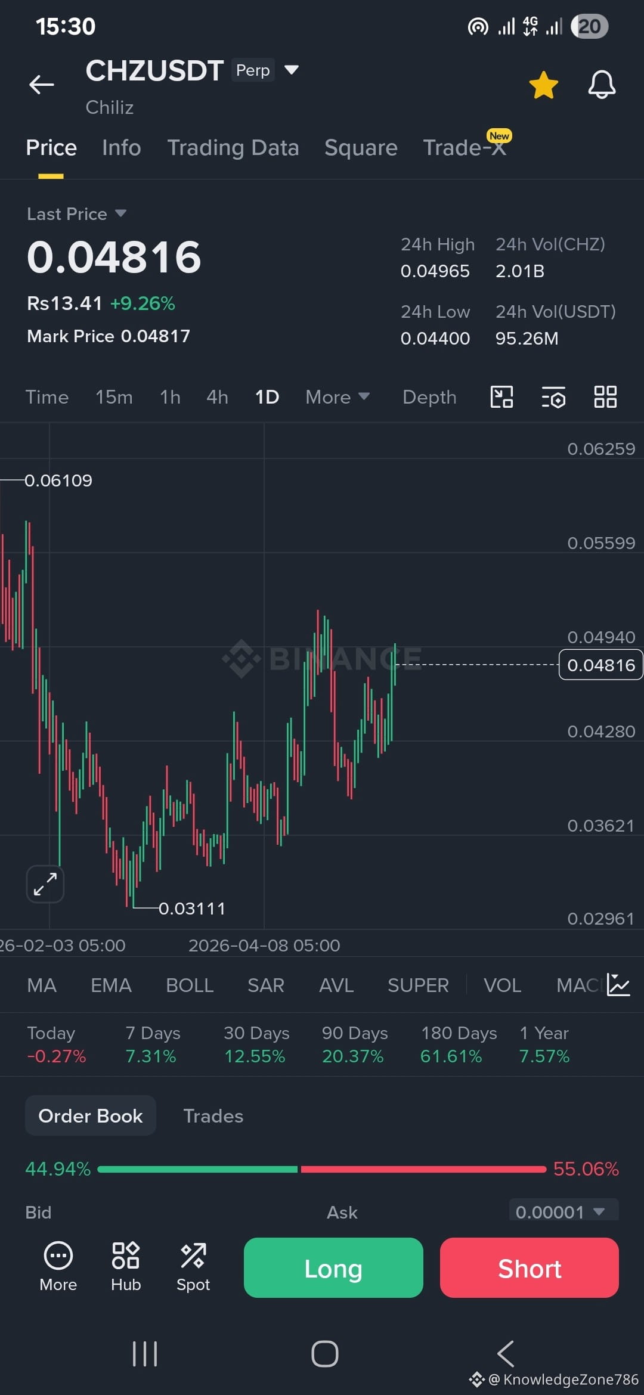Open the Trade-X tab
Screen dimensions: 644x1395
coord(465,148)
